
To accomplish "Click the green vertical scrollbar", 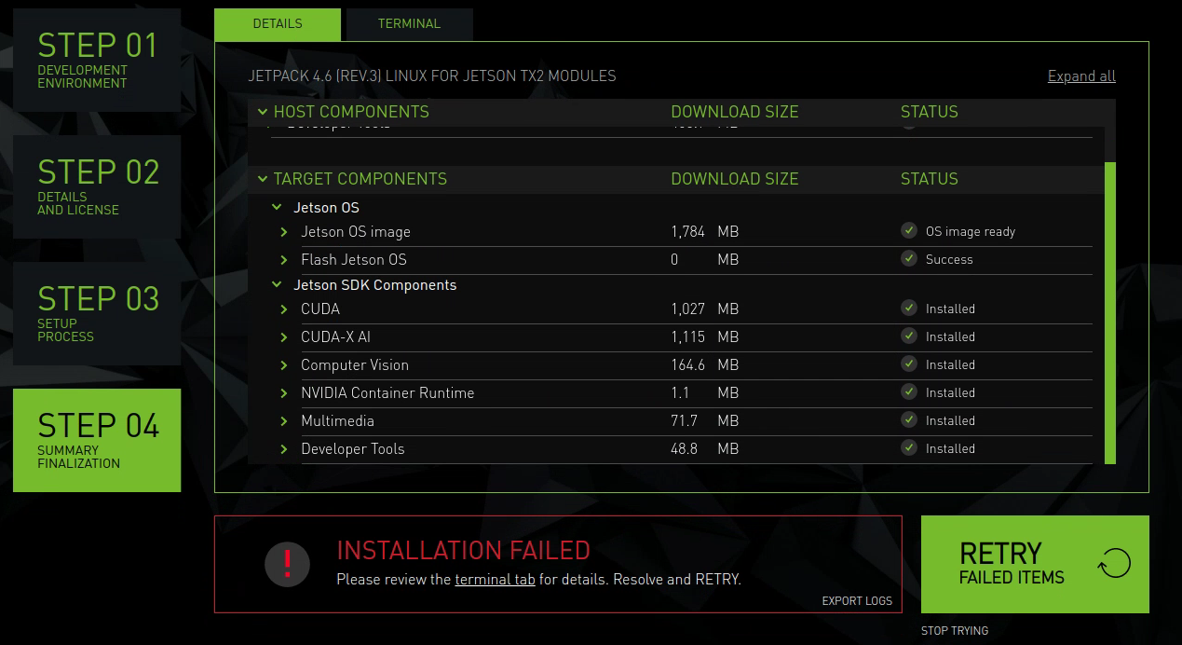I will [1109, 312].
